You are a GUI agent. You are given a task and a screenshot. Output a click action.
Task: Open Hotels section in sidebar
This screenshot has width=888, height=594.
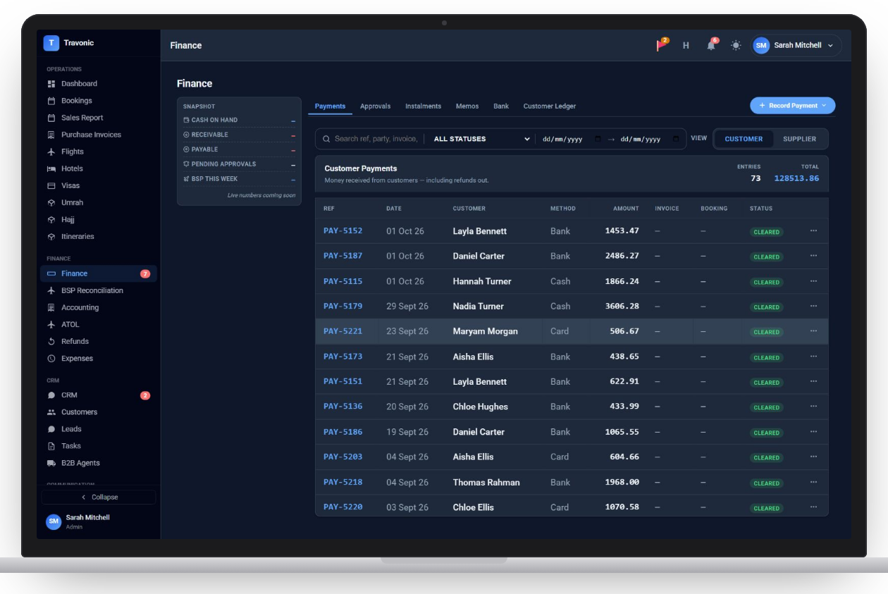click(x=98, y=168)
